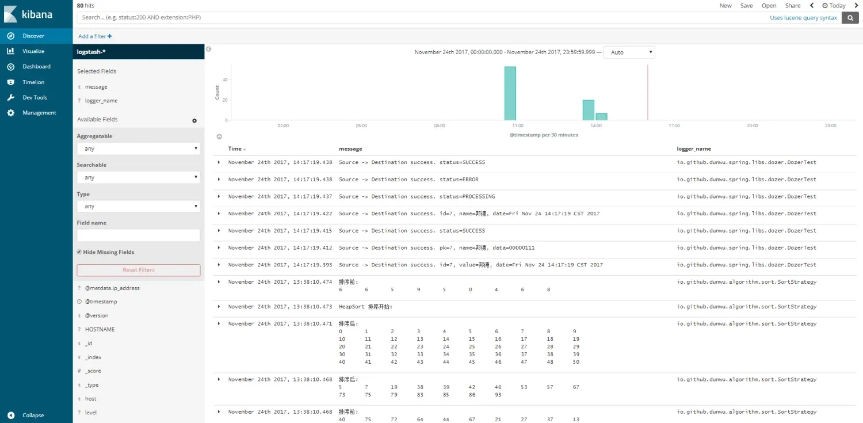Click the Reset Filters button
This screenshot has width=863, height=423.
tap(138, 270)
